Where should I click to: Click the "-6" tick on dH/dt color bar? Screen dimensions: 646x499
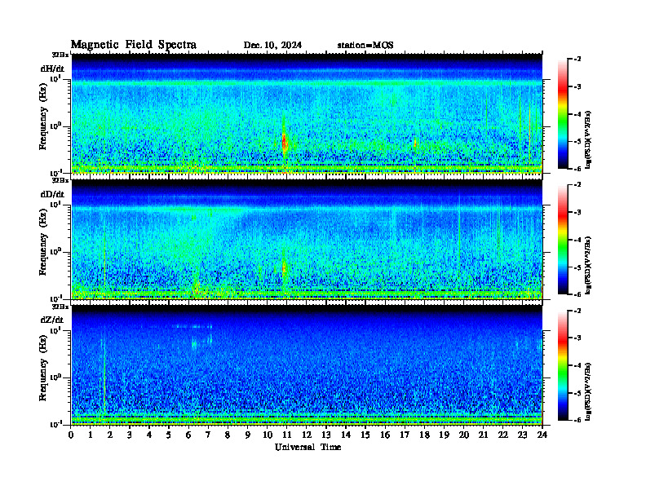577,169
